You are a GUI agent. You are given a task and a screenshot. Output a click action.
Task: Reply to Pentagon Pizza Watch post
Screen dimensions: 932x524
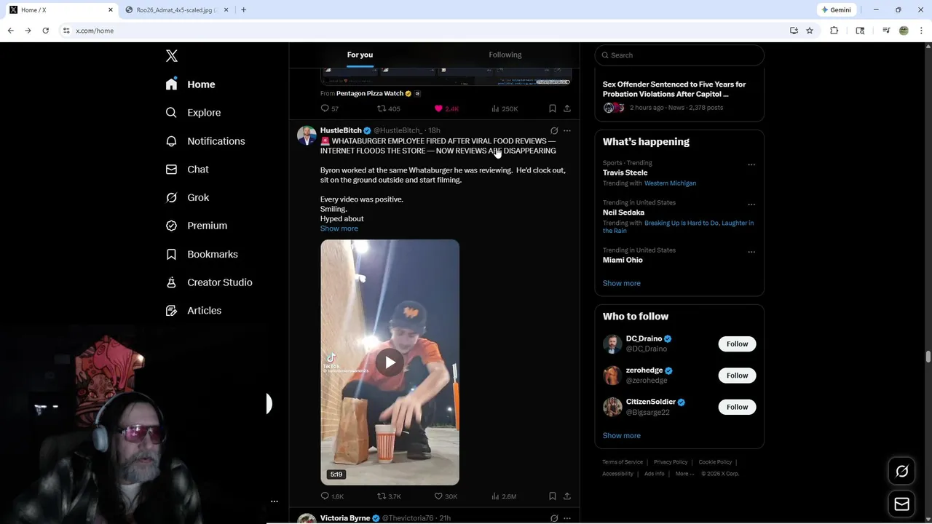coord(330,108)
